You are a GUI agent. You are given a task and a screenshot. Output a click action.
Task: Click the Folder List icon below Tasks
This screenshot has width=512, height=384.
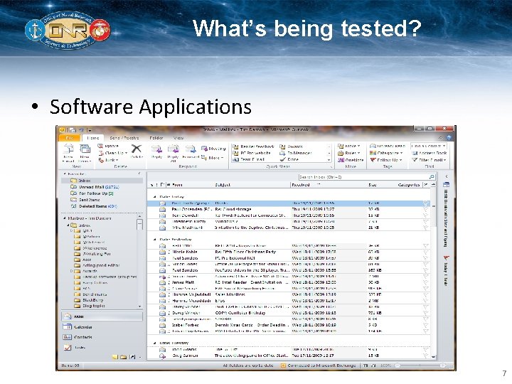tap(124, 357)
